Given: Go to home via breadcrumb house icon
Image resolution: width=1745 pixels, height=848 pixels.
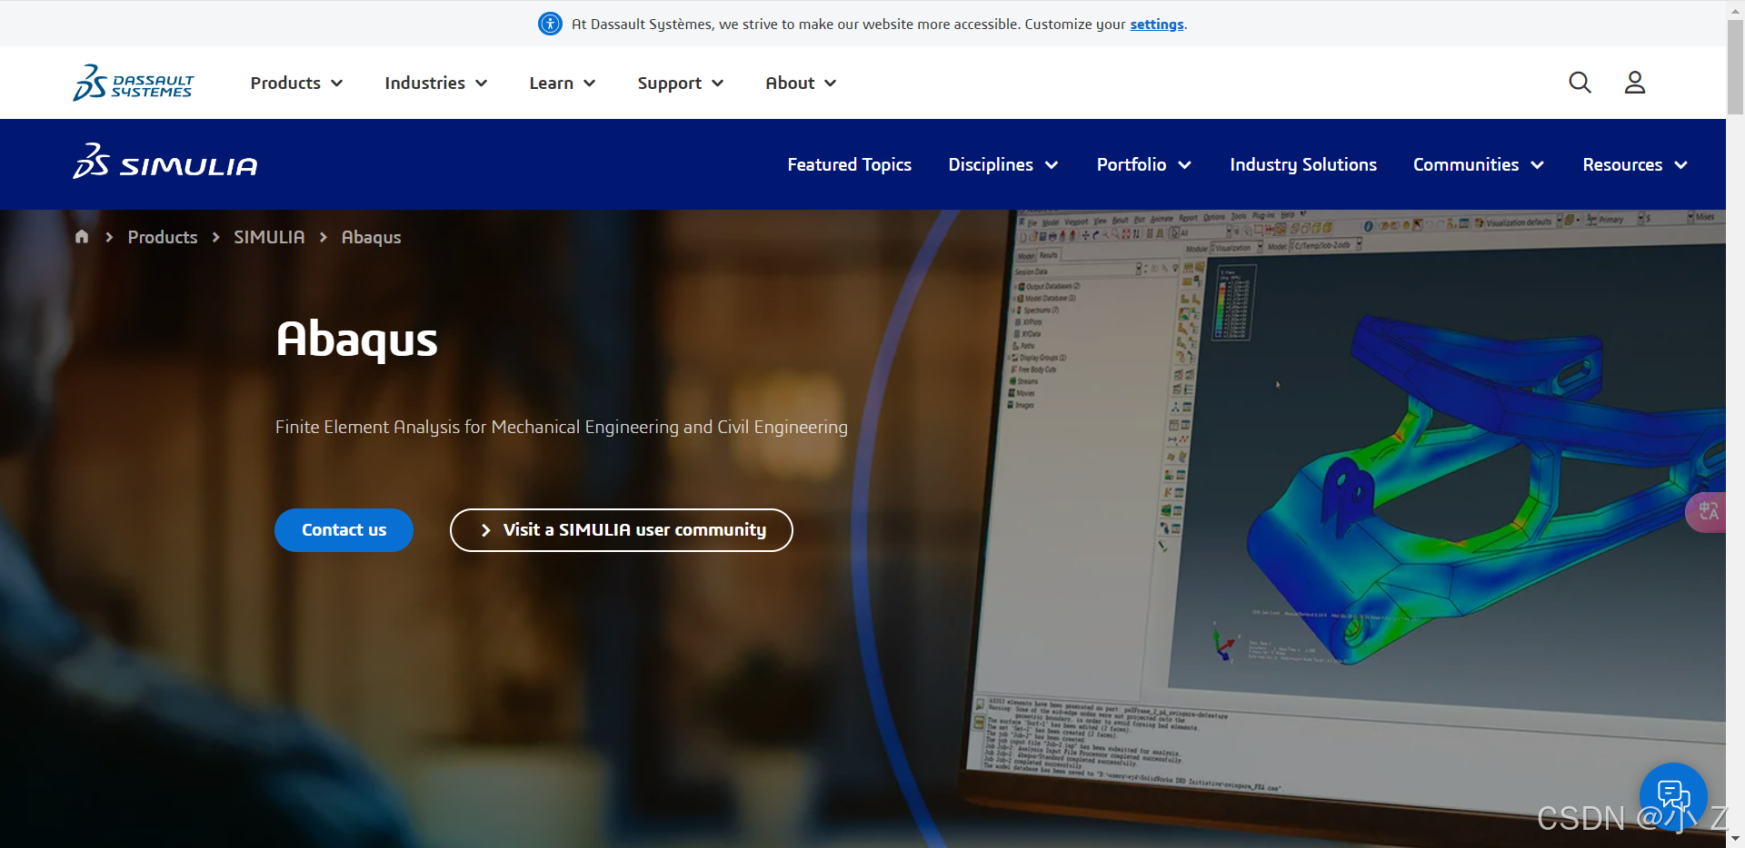Looking at the screenshot, I should pos(82,236).
